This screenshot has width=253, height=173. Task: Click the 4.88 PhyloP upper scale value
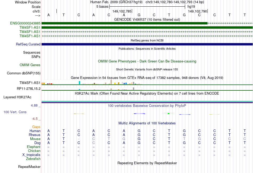34,106
